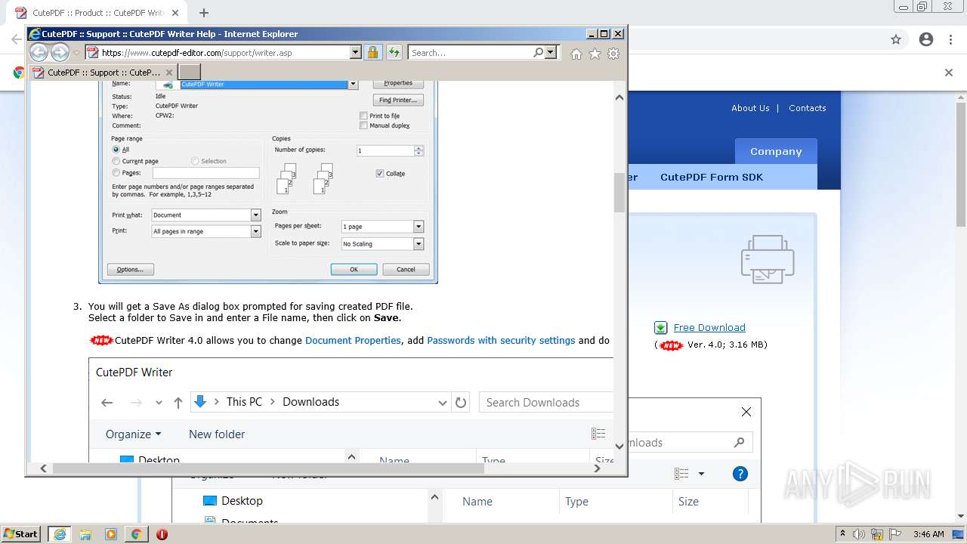Select the Current page radio
The width and height of the screenshot is (967, 544).
point(116,161)
